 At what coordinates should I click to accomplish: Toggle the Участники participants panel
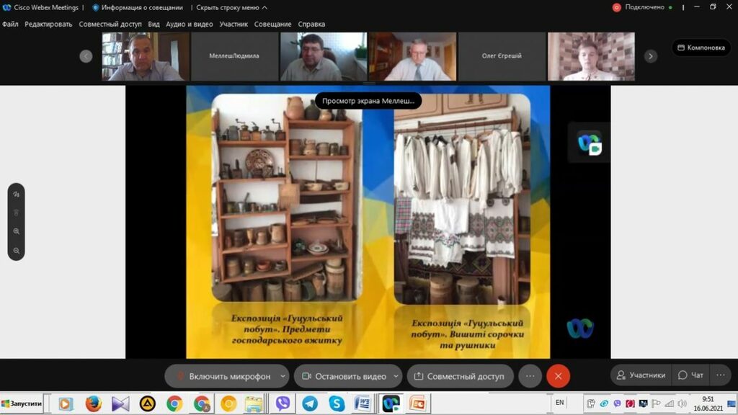[639, 375]
